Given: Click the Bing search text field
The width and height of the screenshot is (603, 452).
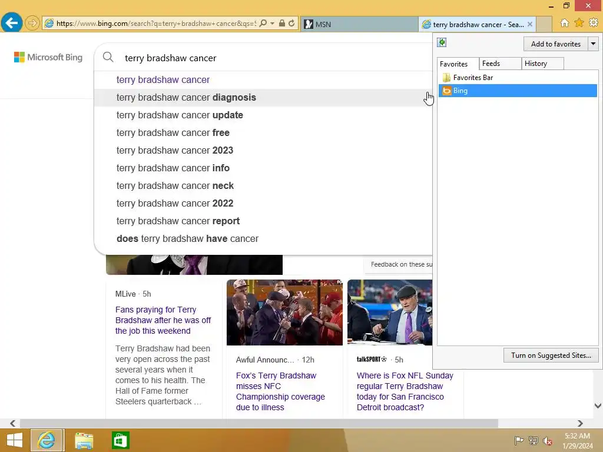Looking at the screenshot, I should pyautogui.click(x=277, y=58).
